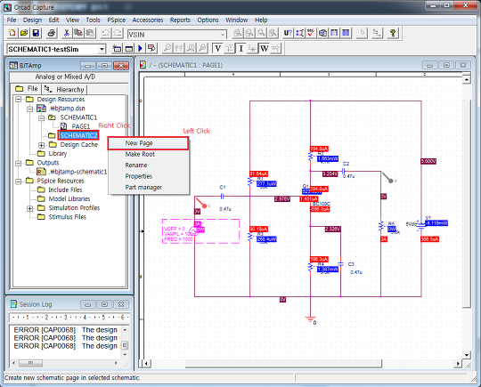
Task: Collapse the Outputs folder
Action: point(19,163)
